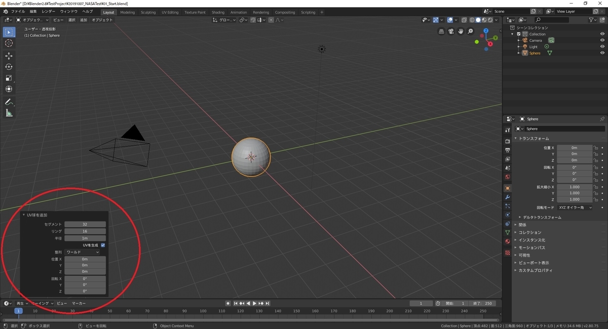Select the Scale tool
Viewport: 608px width, 329px height.
(9, 78)
